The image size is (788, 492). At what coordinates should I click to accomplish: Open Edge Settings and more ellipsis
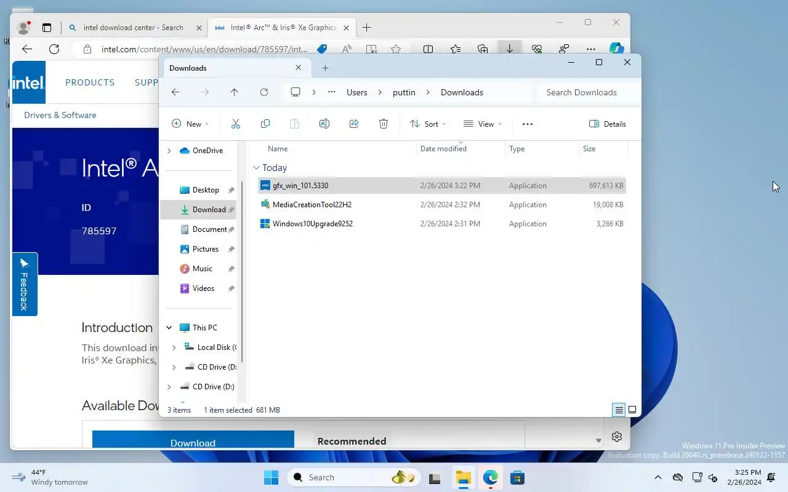point(590,49)
